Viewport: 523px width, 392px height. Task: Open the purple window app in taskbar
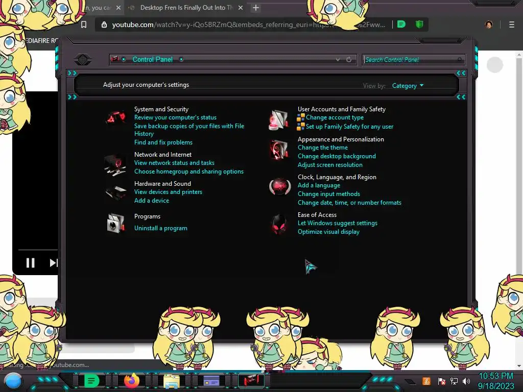[x=211, y=381]
